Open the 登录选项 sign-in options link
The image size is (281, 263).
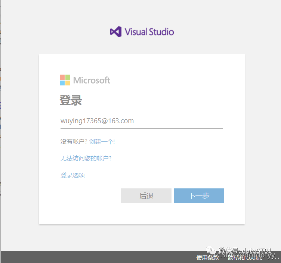click(72, 175)
